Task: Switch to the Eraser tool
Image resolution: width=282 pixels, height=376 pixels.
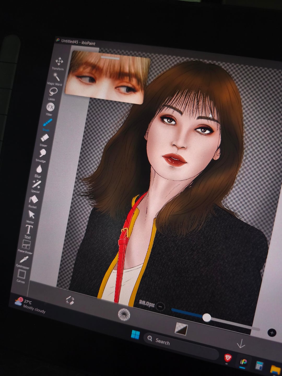Action: tap(45, 138)
